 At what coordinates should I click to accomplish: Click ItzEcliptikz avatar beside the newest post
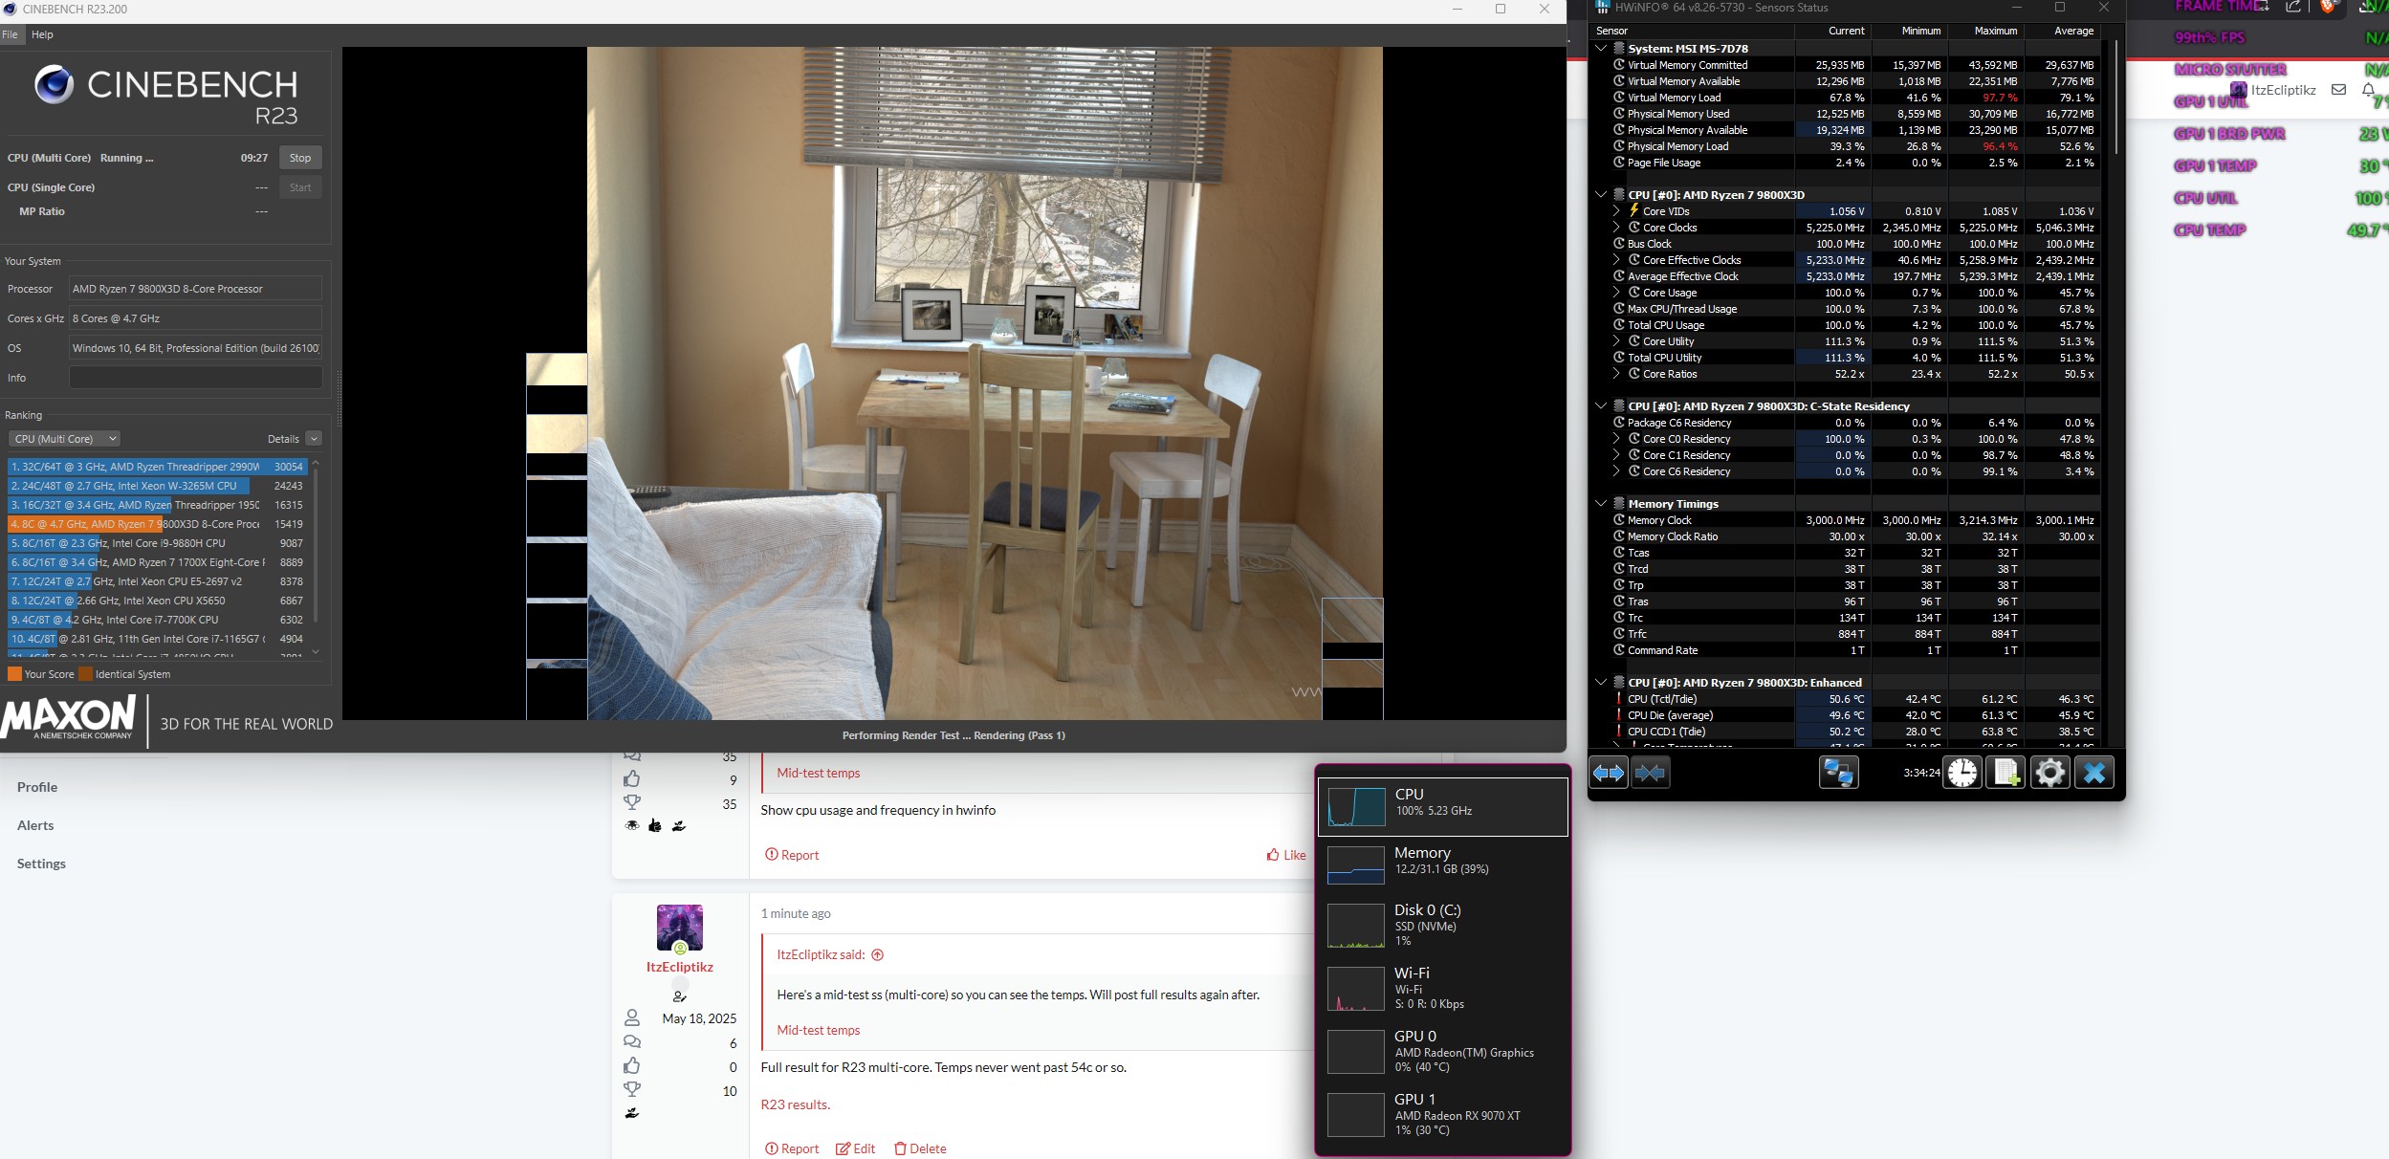[680, 928]
